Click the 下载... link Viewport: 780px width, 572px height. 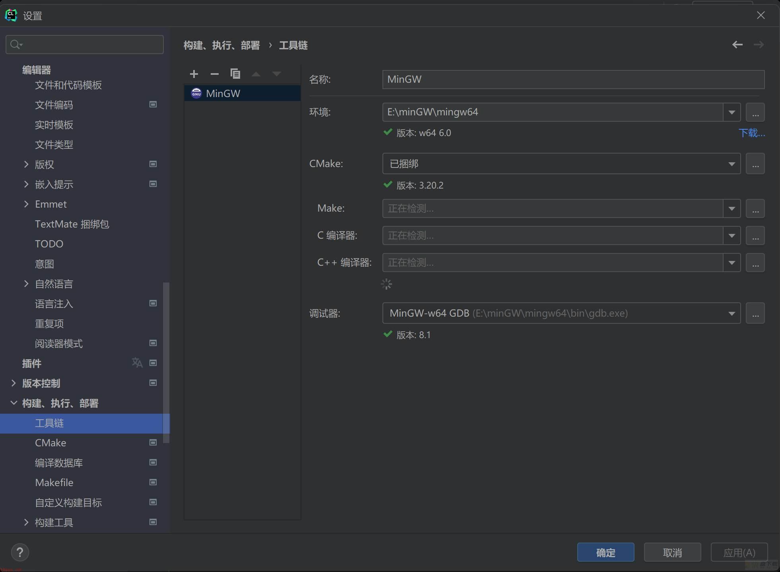coord(751,133)
